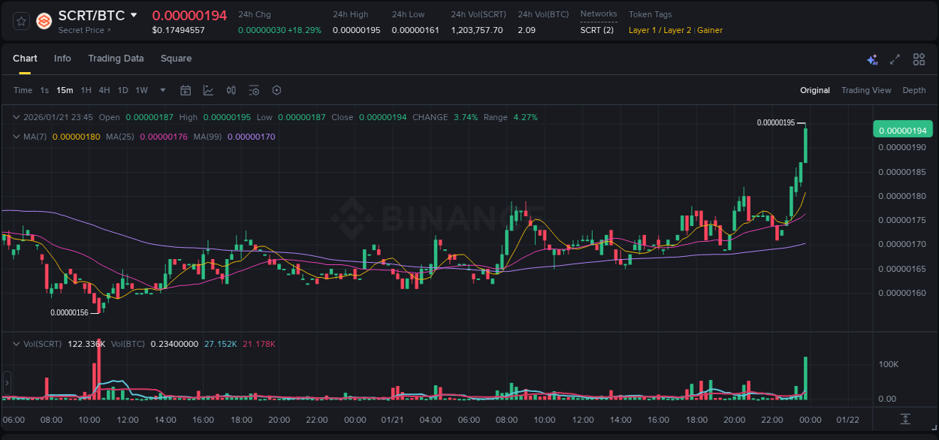Launch the Binance AI assistant icon
This screenshot has width=939, height=440.
(872, 59)
